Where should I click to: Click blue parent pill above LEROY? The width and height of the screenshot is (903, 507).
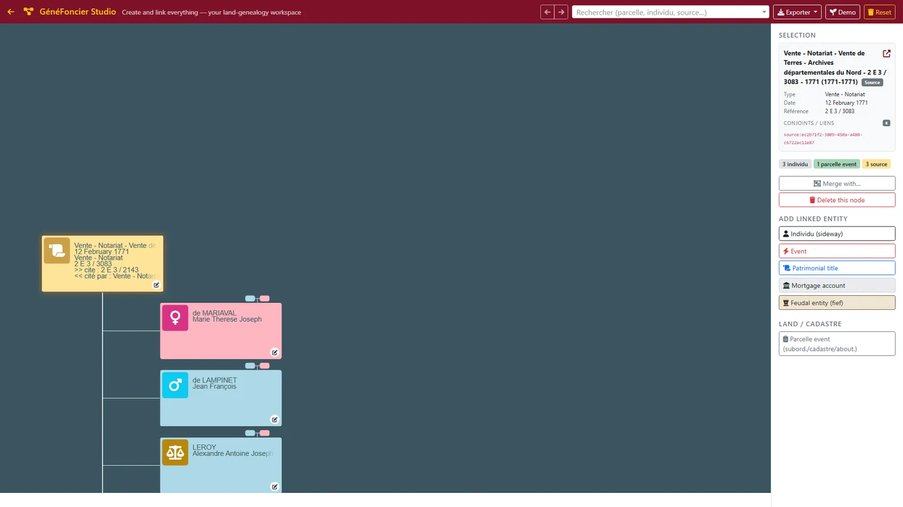point(250,433)
